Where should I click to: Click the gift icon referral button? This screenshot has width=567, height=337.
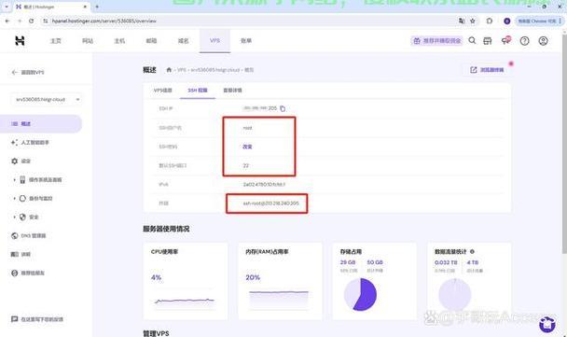point(436,41)
